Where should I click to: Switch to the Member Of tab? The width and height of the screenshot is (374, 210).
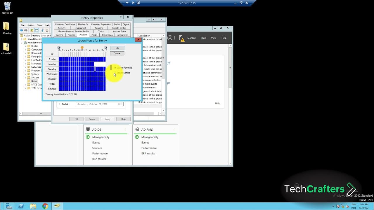(83, 24)
